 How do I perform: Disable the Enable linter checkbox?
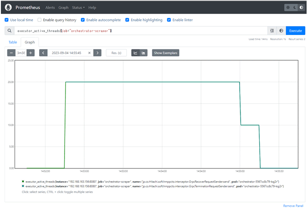(169, 20)
